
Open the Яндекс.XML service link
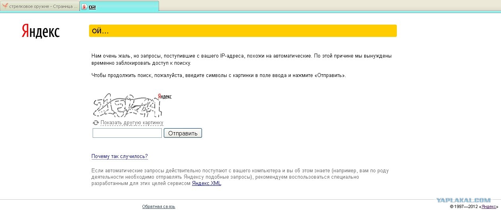[x=206, y=183]
